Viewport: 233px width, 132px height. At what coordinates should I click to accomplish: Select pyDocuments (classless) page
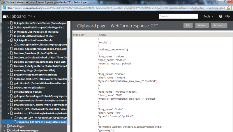(x=29, y=87)
